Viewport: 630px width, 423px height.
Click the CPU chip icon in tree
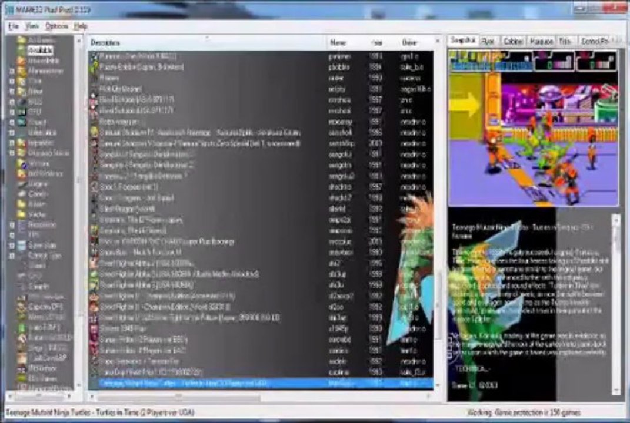(22, 112)
